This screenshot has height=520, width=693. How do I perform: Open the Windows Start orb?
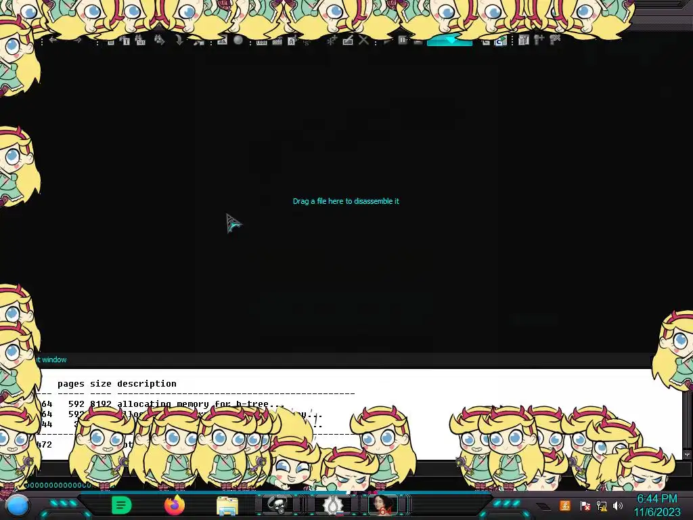pyautogui.click(x=18, y=505)
